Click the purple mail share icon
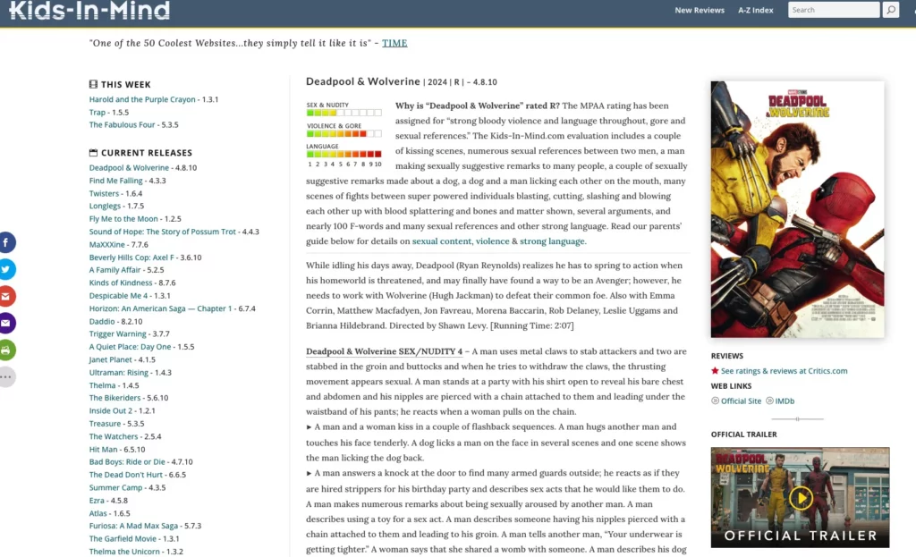 click(x=6, y=323)
